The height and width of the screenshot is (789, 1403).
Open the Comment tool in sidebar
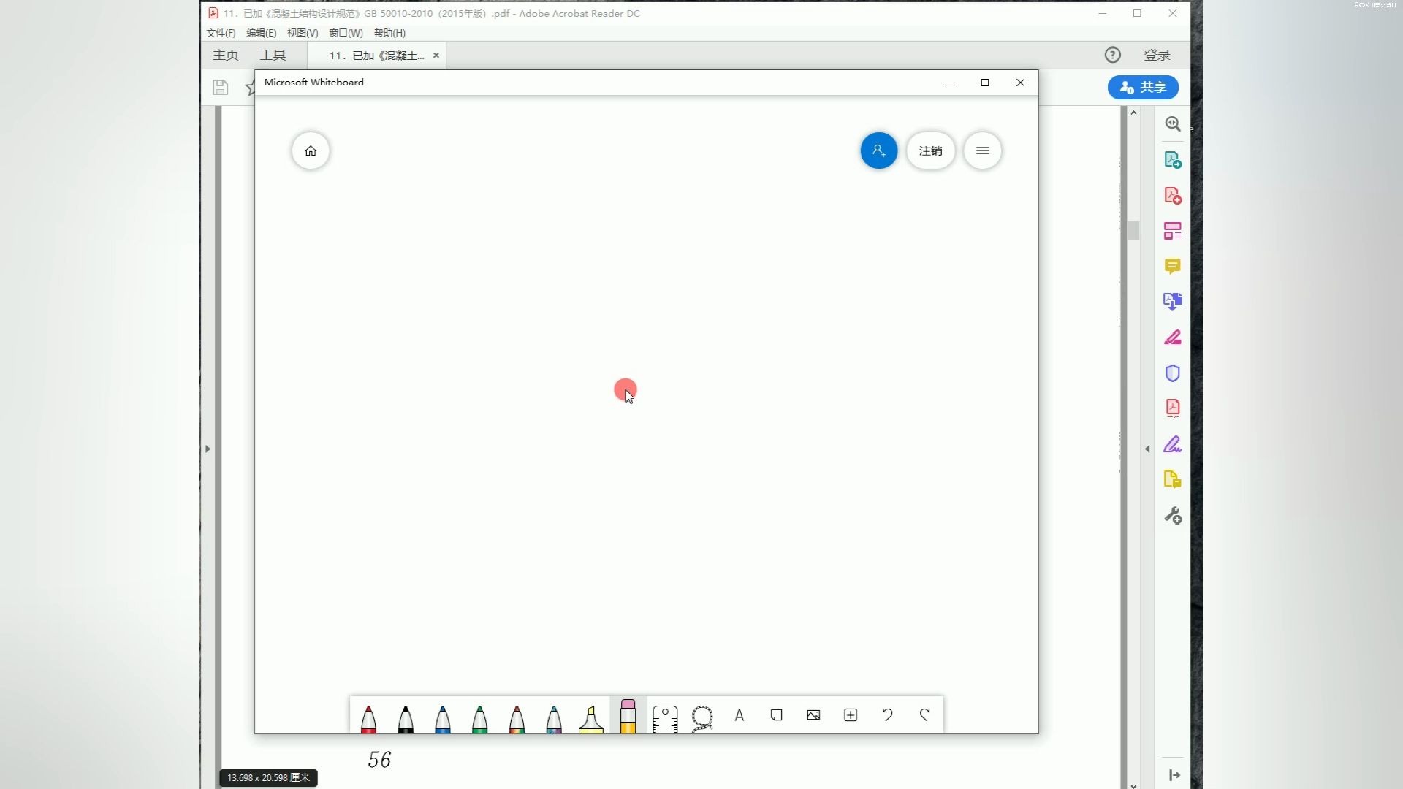1173,267
